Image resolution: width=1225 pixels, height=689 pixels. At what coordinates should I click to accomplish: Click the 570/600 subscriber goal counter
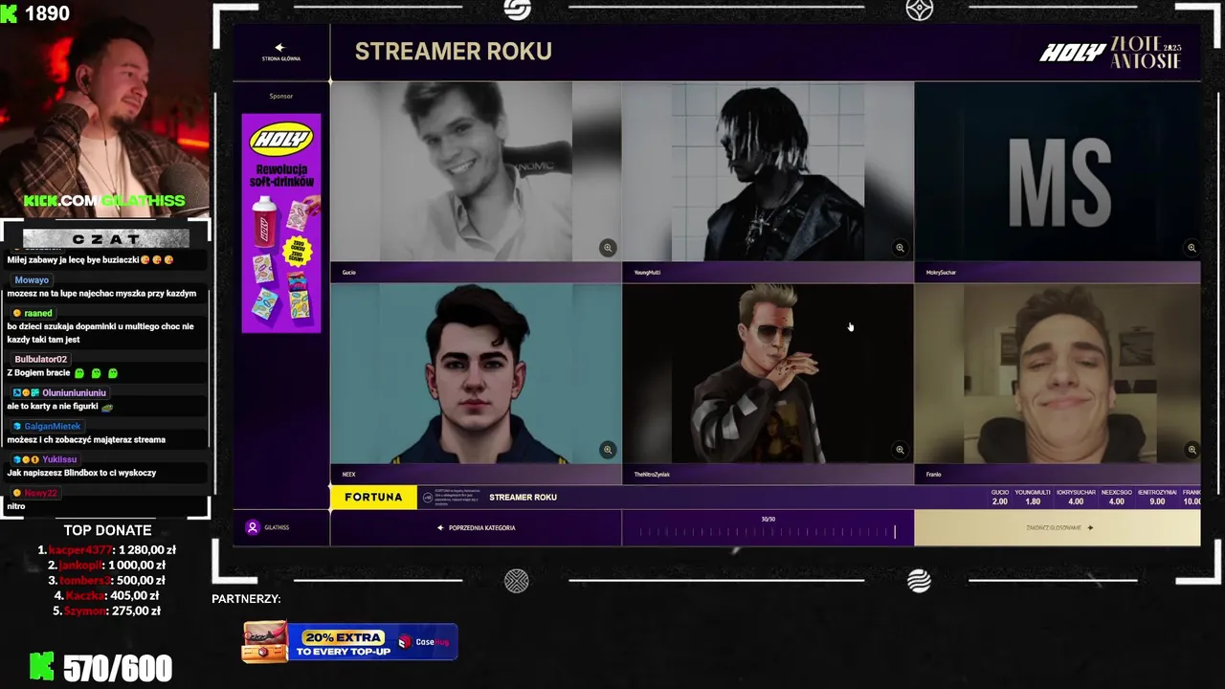coord(118,668)
